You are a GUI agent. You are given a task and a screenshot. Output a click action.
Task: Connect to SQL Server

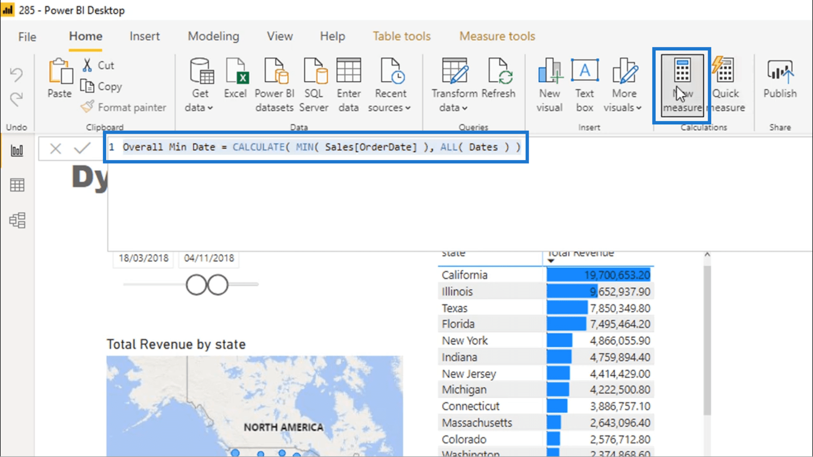click(314, 85)
